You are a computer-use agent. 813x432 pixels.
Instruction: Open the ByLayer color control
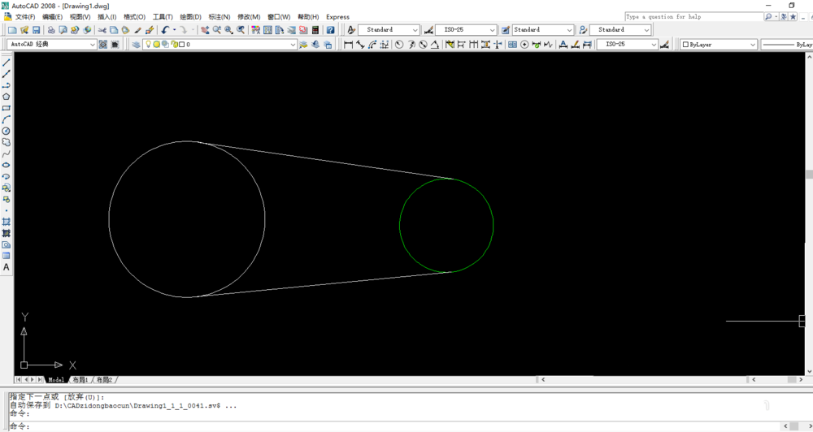click(x=718, y=45)
